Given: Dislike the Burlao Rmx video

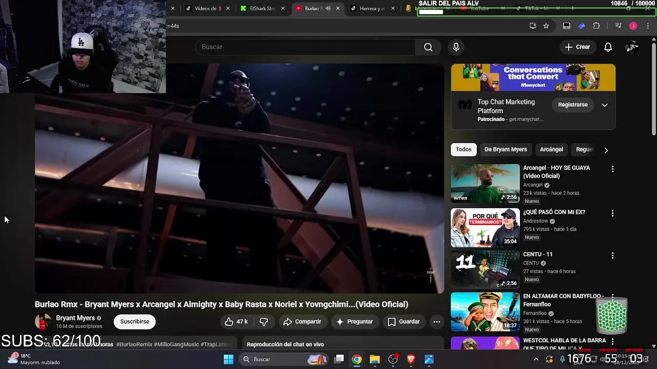Looking at the screenshot, I should [x=264, y=322].
